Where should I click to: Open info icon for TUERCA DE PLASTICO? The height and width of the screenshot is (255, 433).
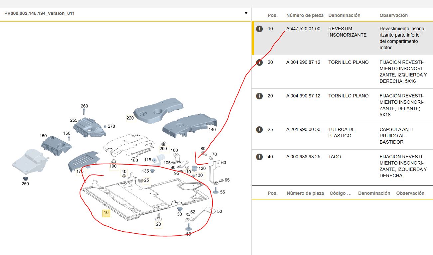[x=259, y=130]
